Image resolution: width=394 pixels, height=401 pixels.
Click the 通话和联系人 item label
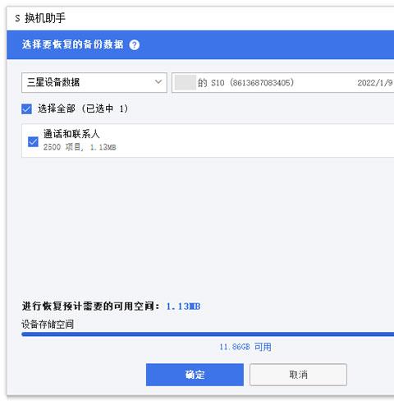click(x=71, y=134)
